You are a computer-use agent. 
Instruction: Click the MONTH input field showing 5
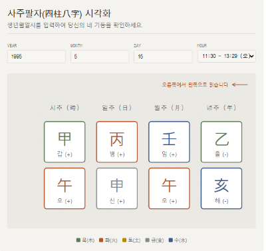[x=100, y=57]
